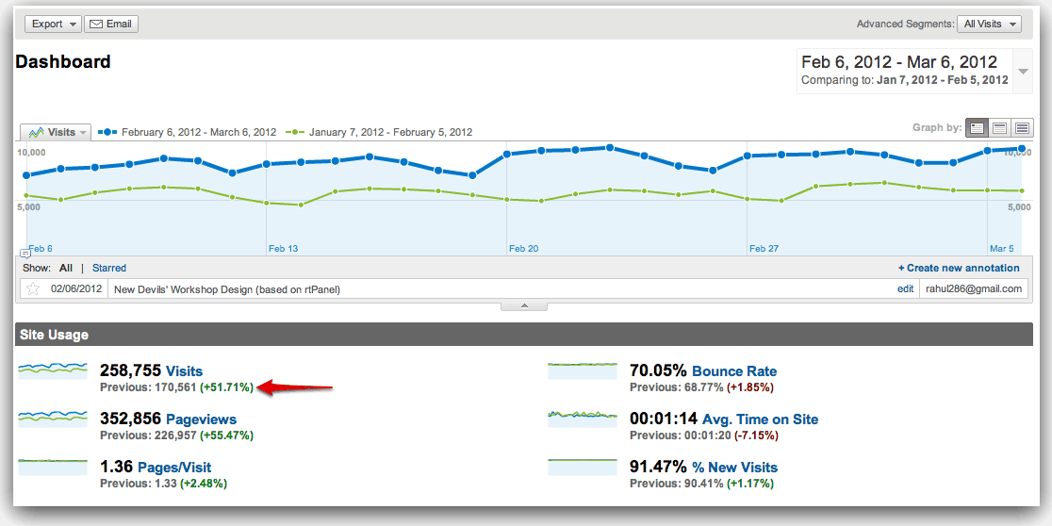The width and height of the screenshot is (1052, 526).
Task: Open the Visits report link
Action: [184, 371]
